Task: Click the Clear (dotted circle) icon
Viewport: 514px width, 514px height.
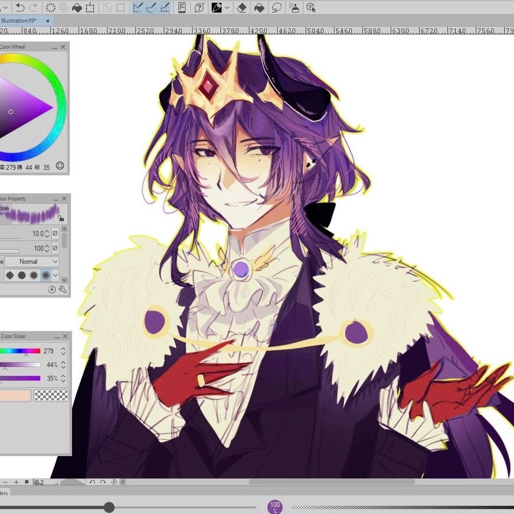Action: tap(51, 8)
